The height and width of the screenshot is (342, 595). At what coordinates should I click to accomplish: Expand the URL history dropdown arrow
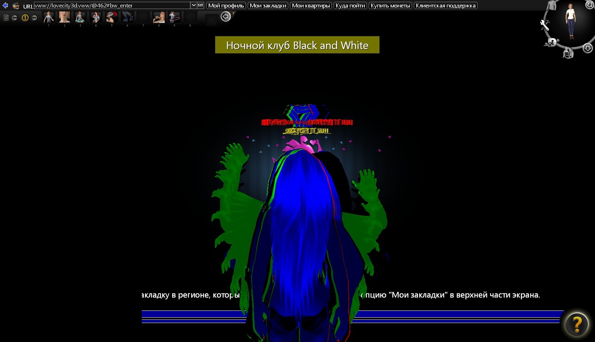193,5
